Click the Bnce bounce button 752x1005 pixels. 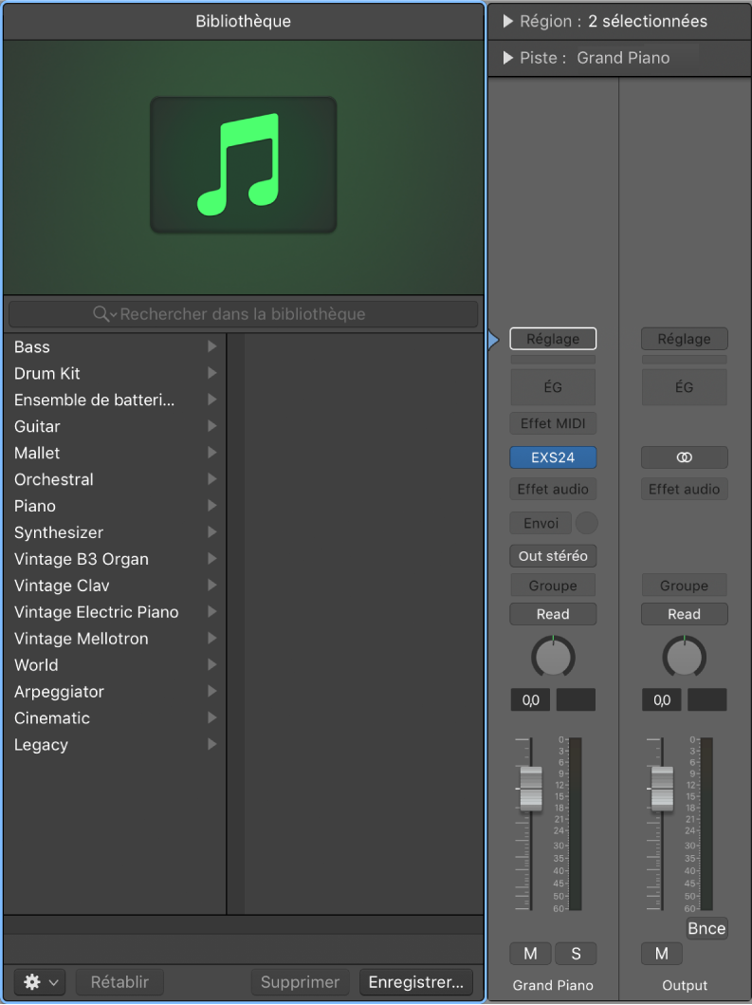(706, 929)
